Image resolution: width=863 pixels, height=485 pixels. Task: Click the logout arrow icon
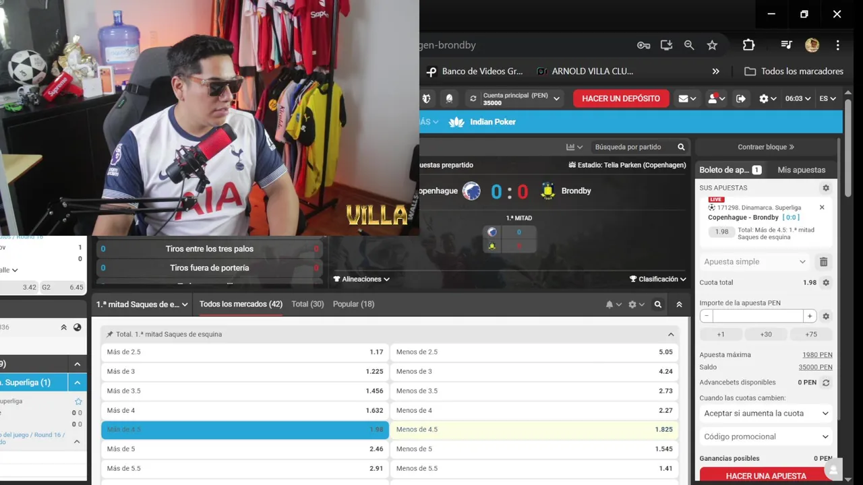[741, 99]
